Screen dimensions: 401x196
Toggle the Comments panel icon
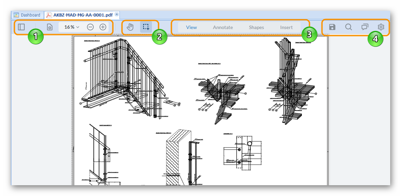365,27
